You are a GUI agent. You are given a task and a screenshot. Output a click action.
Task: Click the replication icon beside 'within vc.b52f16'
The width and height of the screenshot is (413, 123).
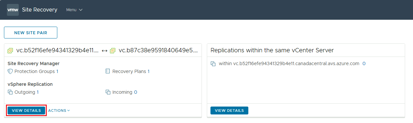click(213, 64)
